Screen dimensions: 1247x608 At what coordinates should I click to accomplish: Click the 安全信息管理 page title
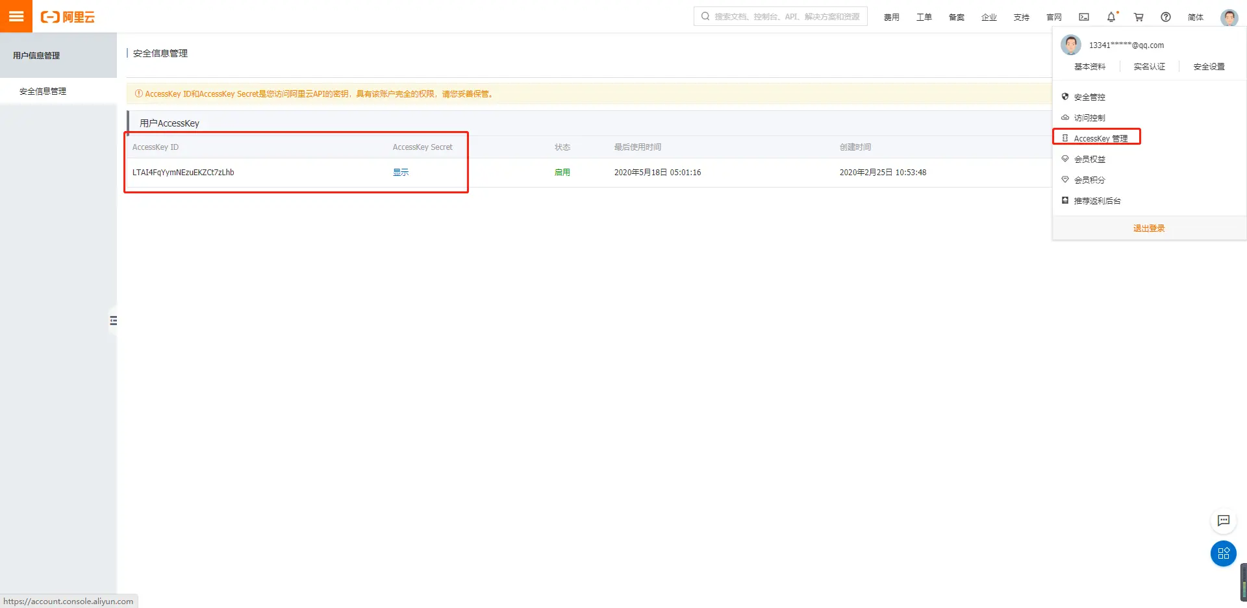coord(160,53)
